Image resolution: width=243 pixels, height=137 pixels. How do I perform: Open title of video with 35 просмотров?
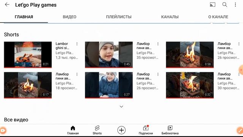click(x=144, y=46)
